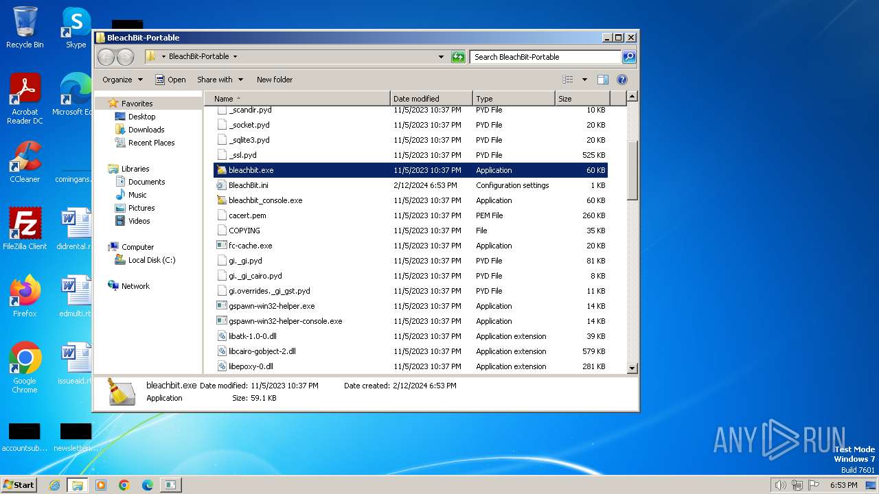Screen dimensions: 879x494
Task: Sort by Date modified column header
Action: [x=431, y=99]
